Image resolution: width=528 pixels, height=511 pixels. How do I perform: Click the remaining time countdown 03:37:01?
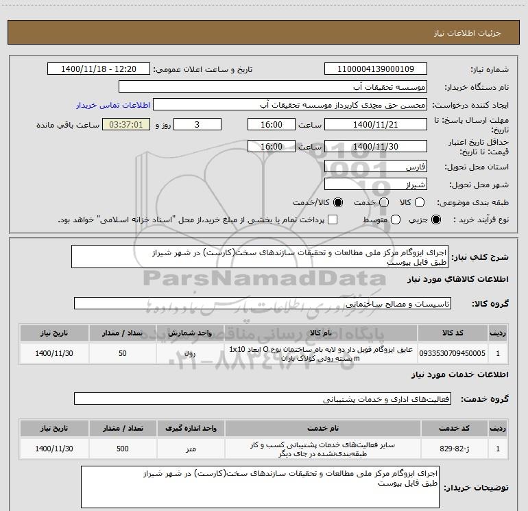[126, 125]
